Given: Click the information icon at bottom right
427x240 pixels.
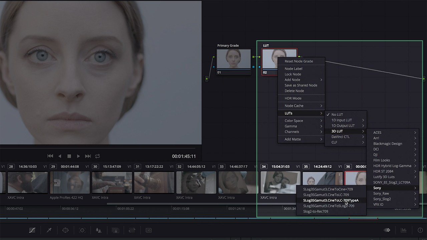Looking at the screenshot, I should [420, 230].
